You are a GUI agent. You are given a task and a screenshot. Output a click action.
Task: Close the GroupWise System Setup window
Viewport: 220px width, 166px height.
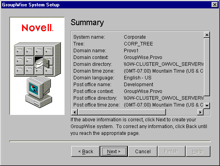tap(215, 5)
